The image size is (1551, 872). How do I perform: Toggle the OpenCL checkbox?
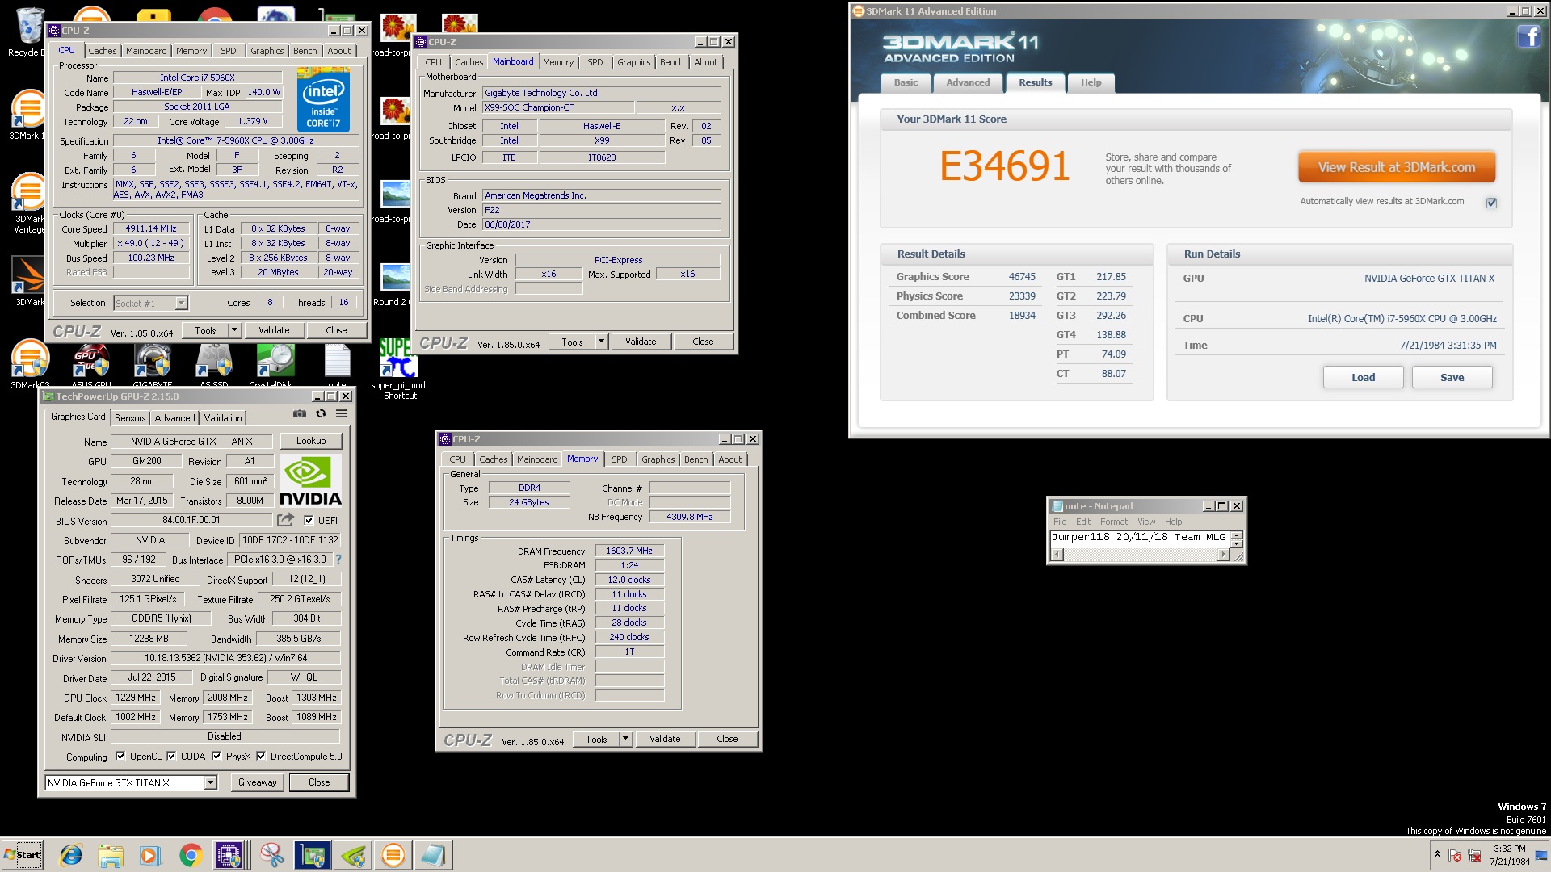pyautogui.click(x=120, y=757)
